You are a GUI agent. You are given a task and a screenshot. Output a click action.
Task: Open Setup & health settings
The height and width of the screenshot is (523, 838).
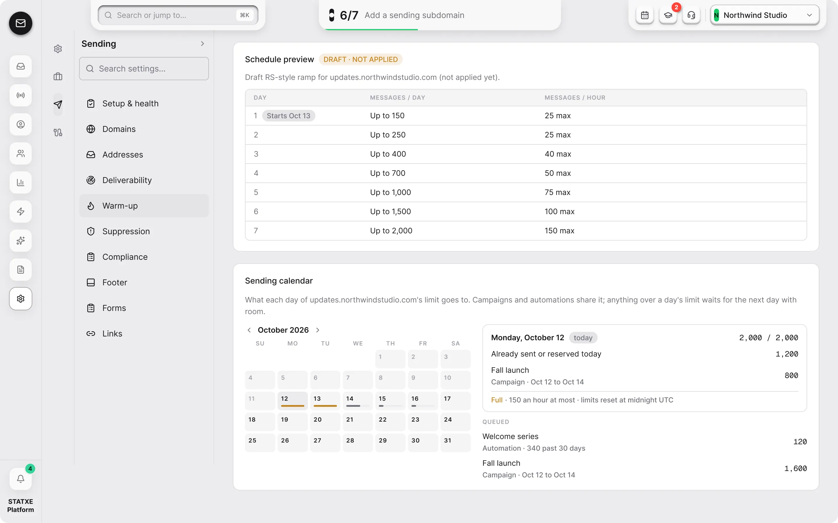(144, 103)
